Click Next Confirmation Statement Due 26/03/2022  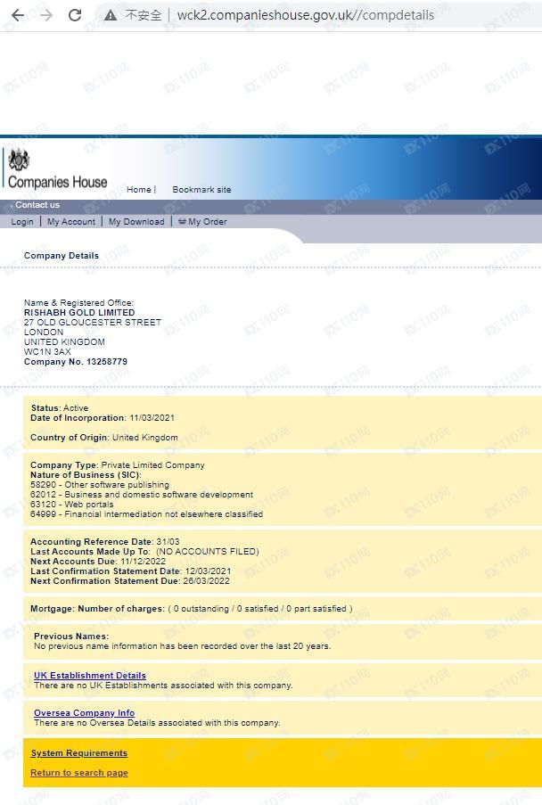click(x=130, y=581)
